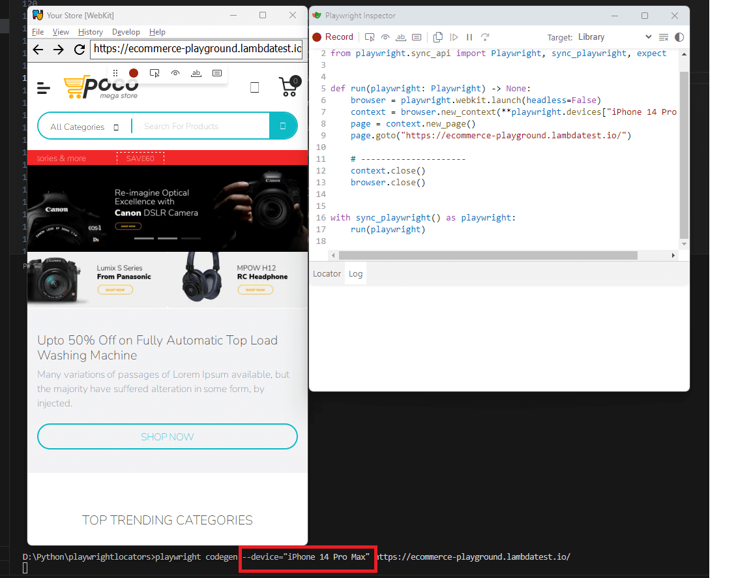Click Shop Now under Lumix S Series
Viewport: 751px width, 578px height.
pos(115,290)
